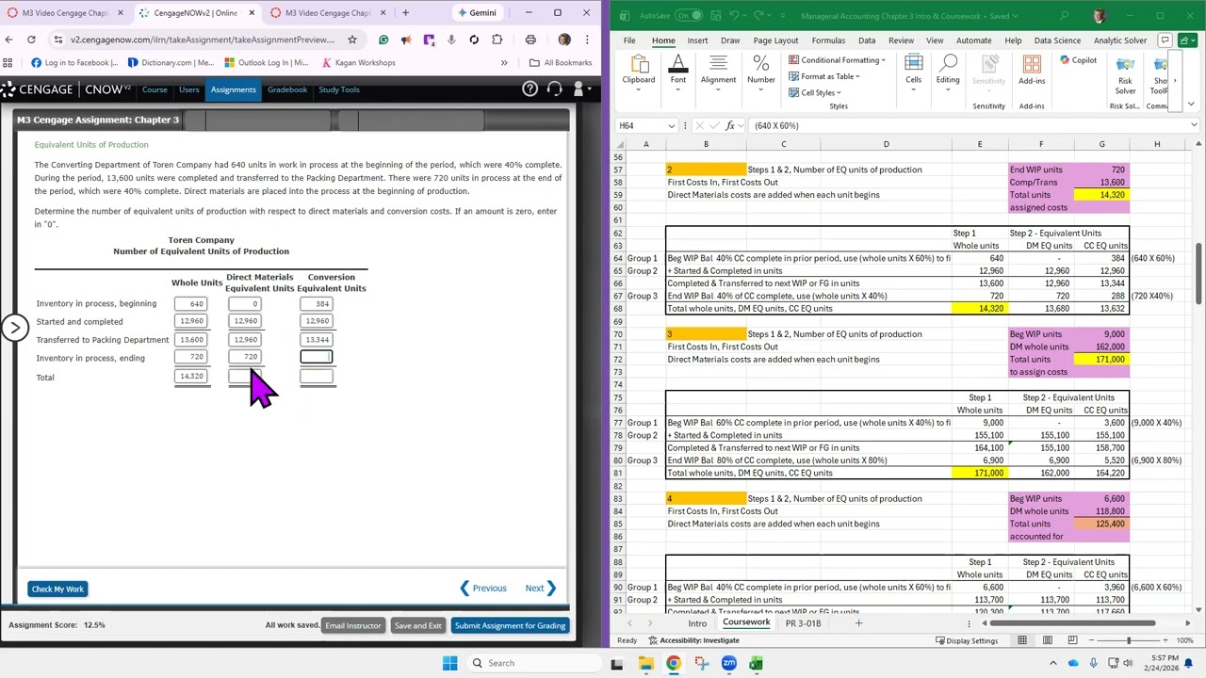Click ending inventory Conversion equivalent units field
This screenshot has height=678, width=1206.
(x=317, y=357)
